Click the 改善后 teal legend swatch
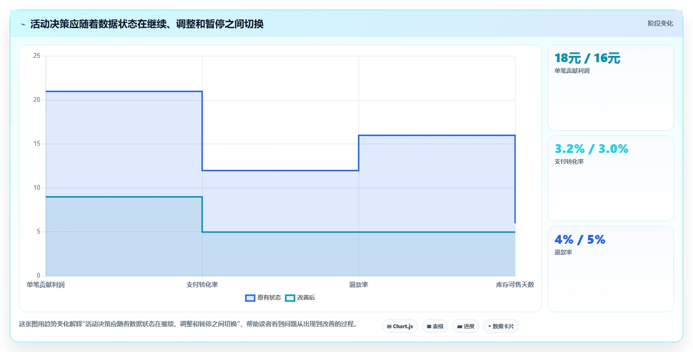 290,298
